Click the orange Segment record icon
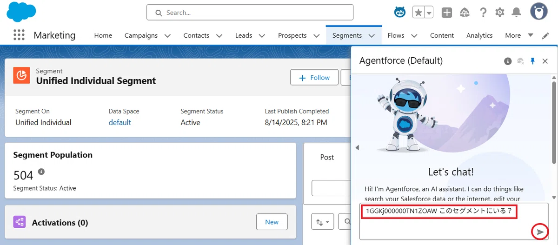Image resolution: width=558 pixels, height=245 pixels. pos(21,75)
